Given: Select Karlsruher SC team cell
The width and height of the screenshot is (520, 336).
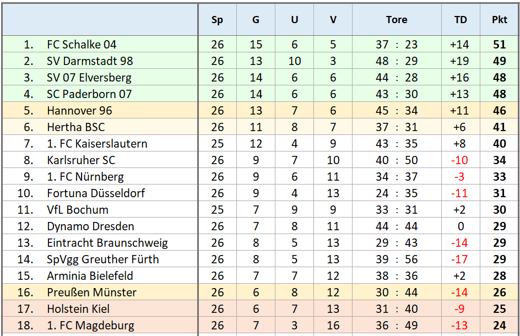Looking at the screenshot, I should [81, 160].
